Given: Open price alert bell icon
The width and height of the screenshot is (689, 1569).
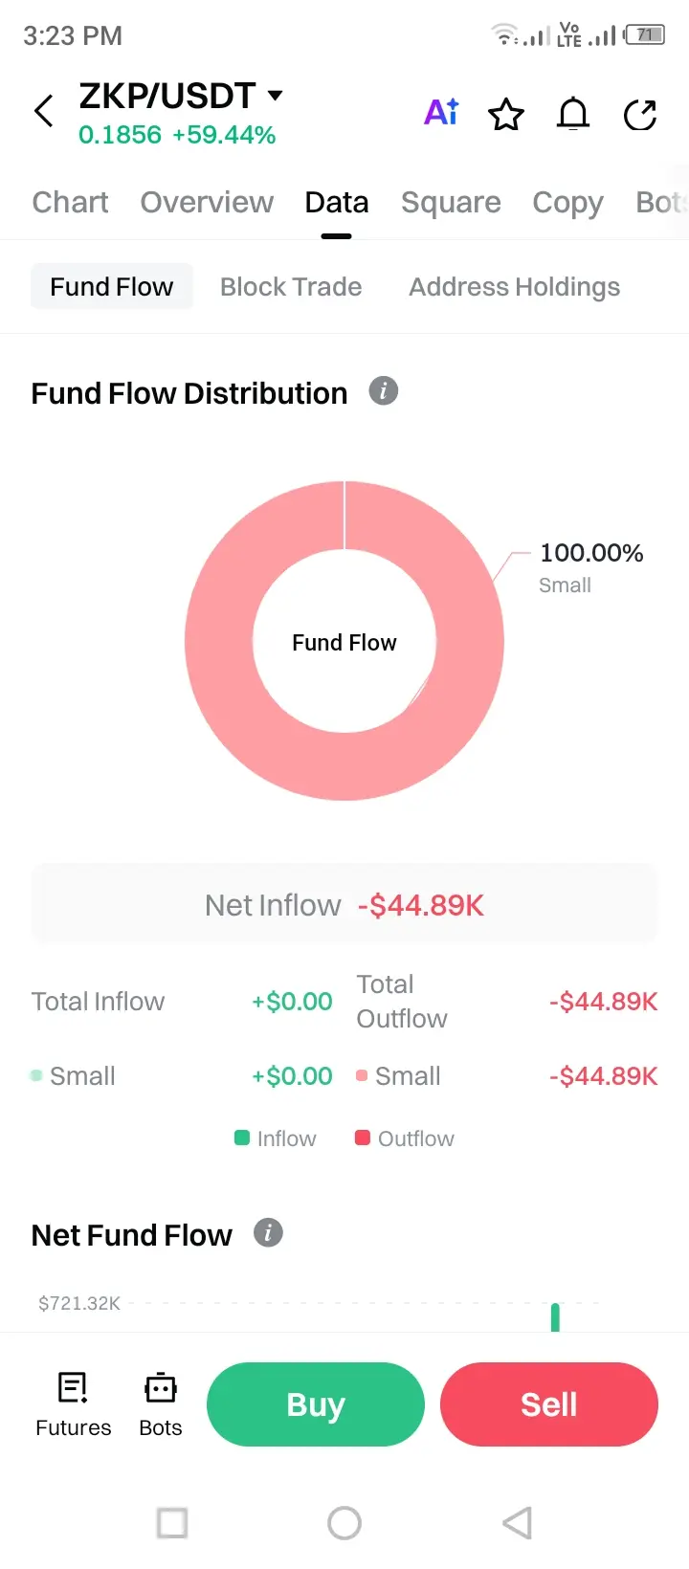Looking at the screenshot, I should (573, 115).
